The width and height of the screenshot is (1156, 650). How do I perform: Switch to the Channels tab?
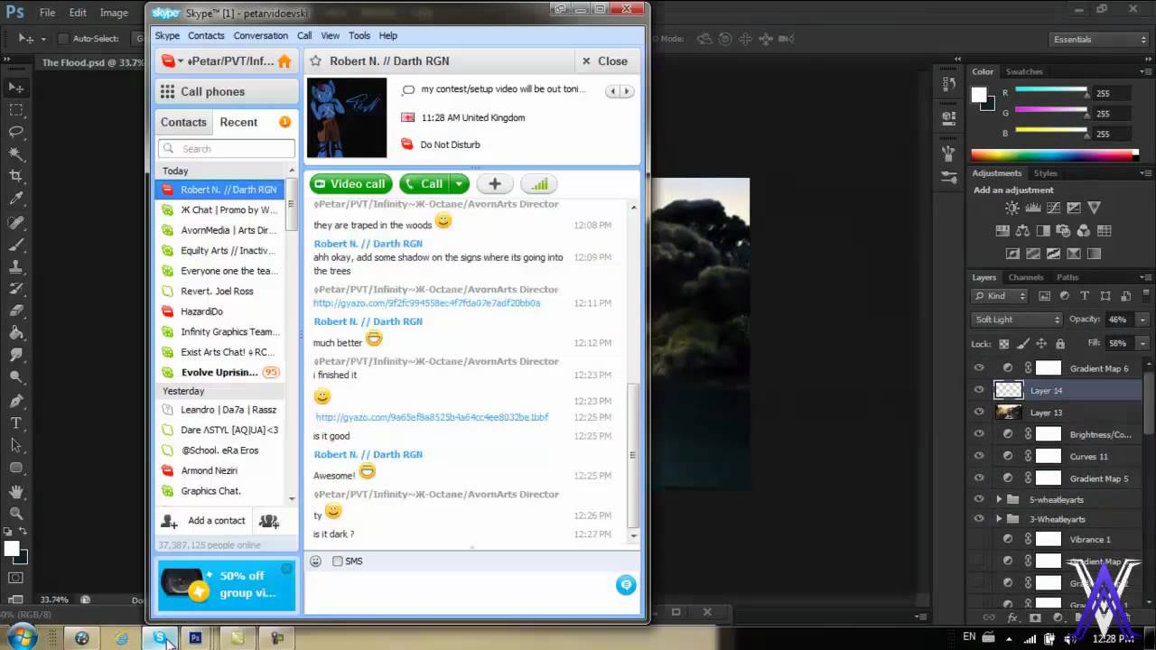click(x=1026, y=277)
